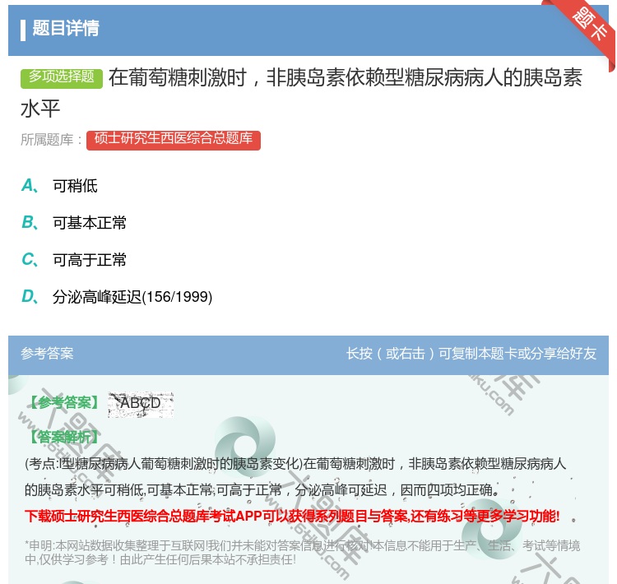Click the white bar icon beside 题目详情
617x584 pixels.
click(x=23, y=29)
